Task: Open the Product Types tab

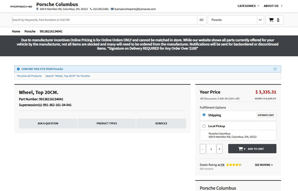Action: click(x=107, y=123)
